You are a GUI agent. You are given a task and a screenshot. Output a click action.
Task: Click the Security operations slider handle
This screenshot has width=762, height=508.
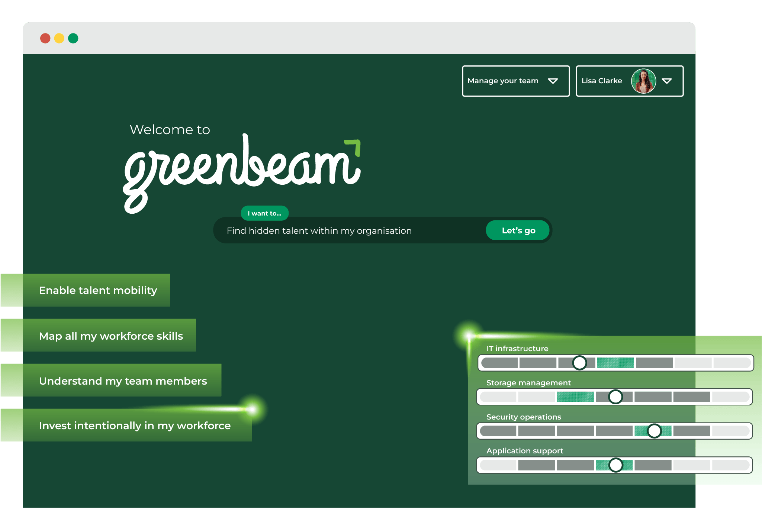(654, 431)
